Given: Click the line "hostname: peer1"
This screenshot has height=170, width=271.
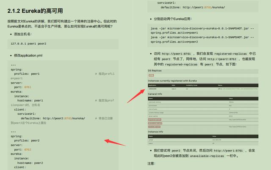Looking at the screenshot, I should coord(30,100).
